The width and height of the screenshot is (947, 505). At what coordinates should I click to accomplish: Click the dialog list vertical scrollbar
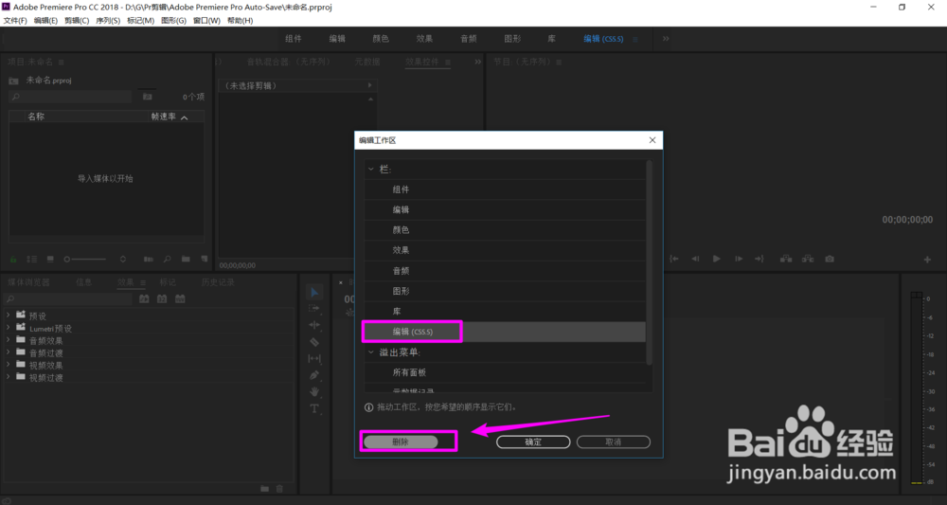pyautogui.click(x=650, y=262)
